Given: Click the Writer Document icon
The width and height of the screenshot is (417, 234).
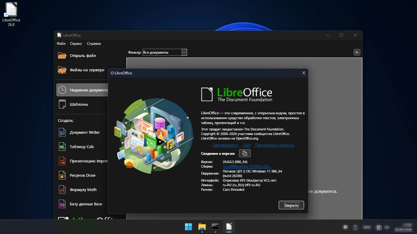Looking at the screenshot, I should pos(62,132).
